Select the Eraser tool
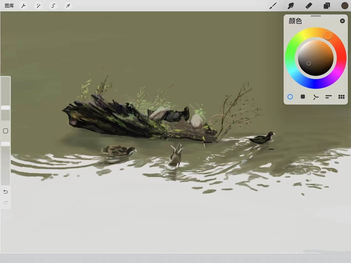This screenshot has height=263, width=351. click(x=309, y=5)
